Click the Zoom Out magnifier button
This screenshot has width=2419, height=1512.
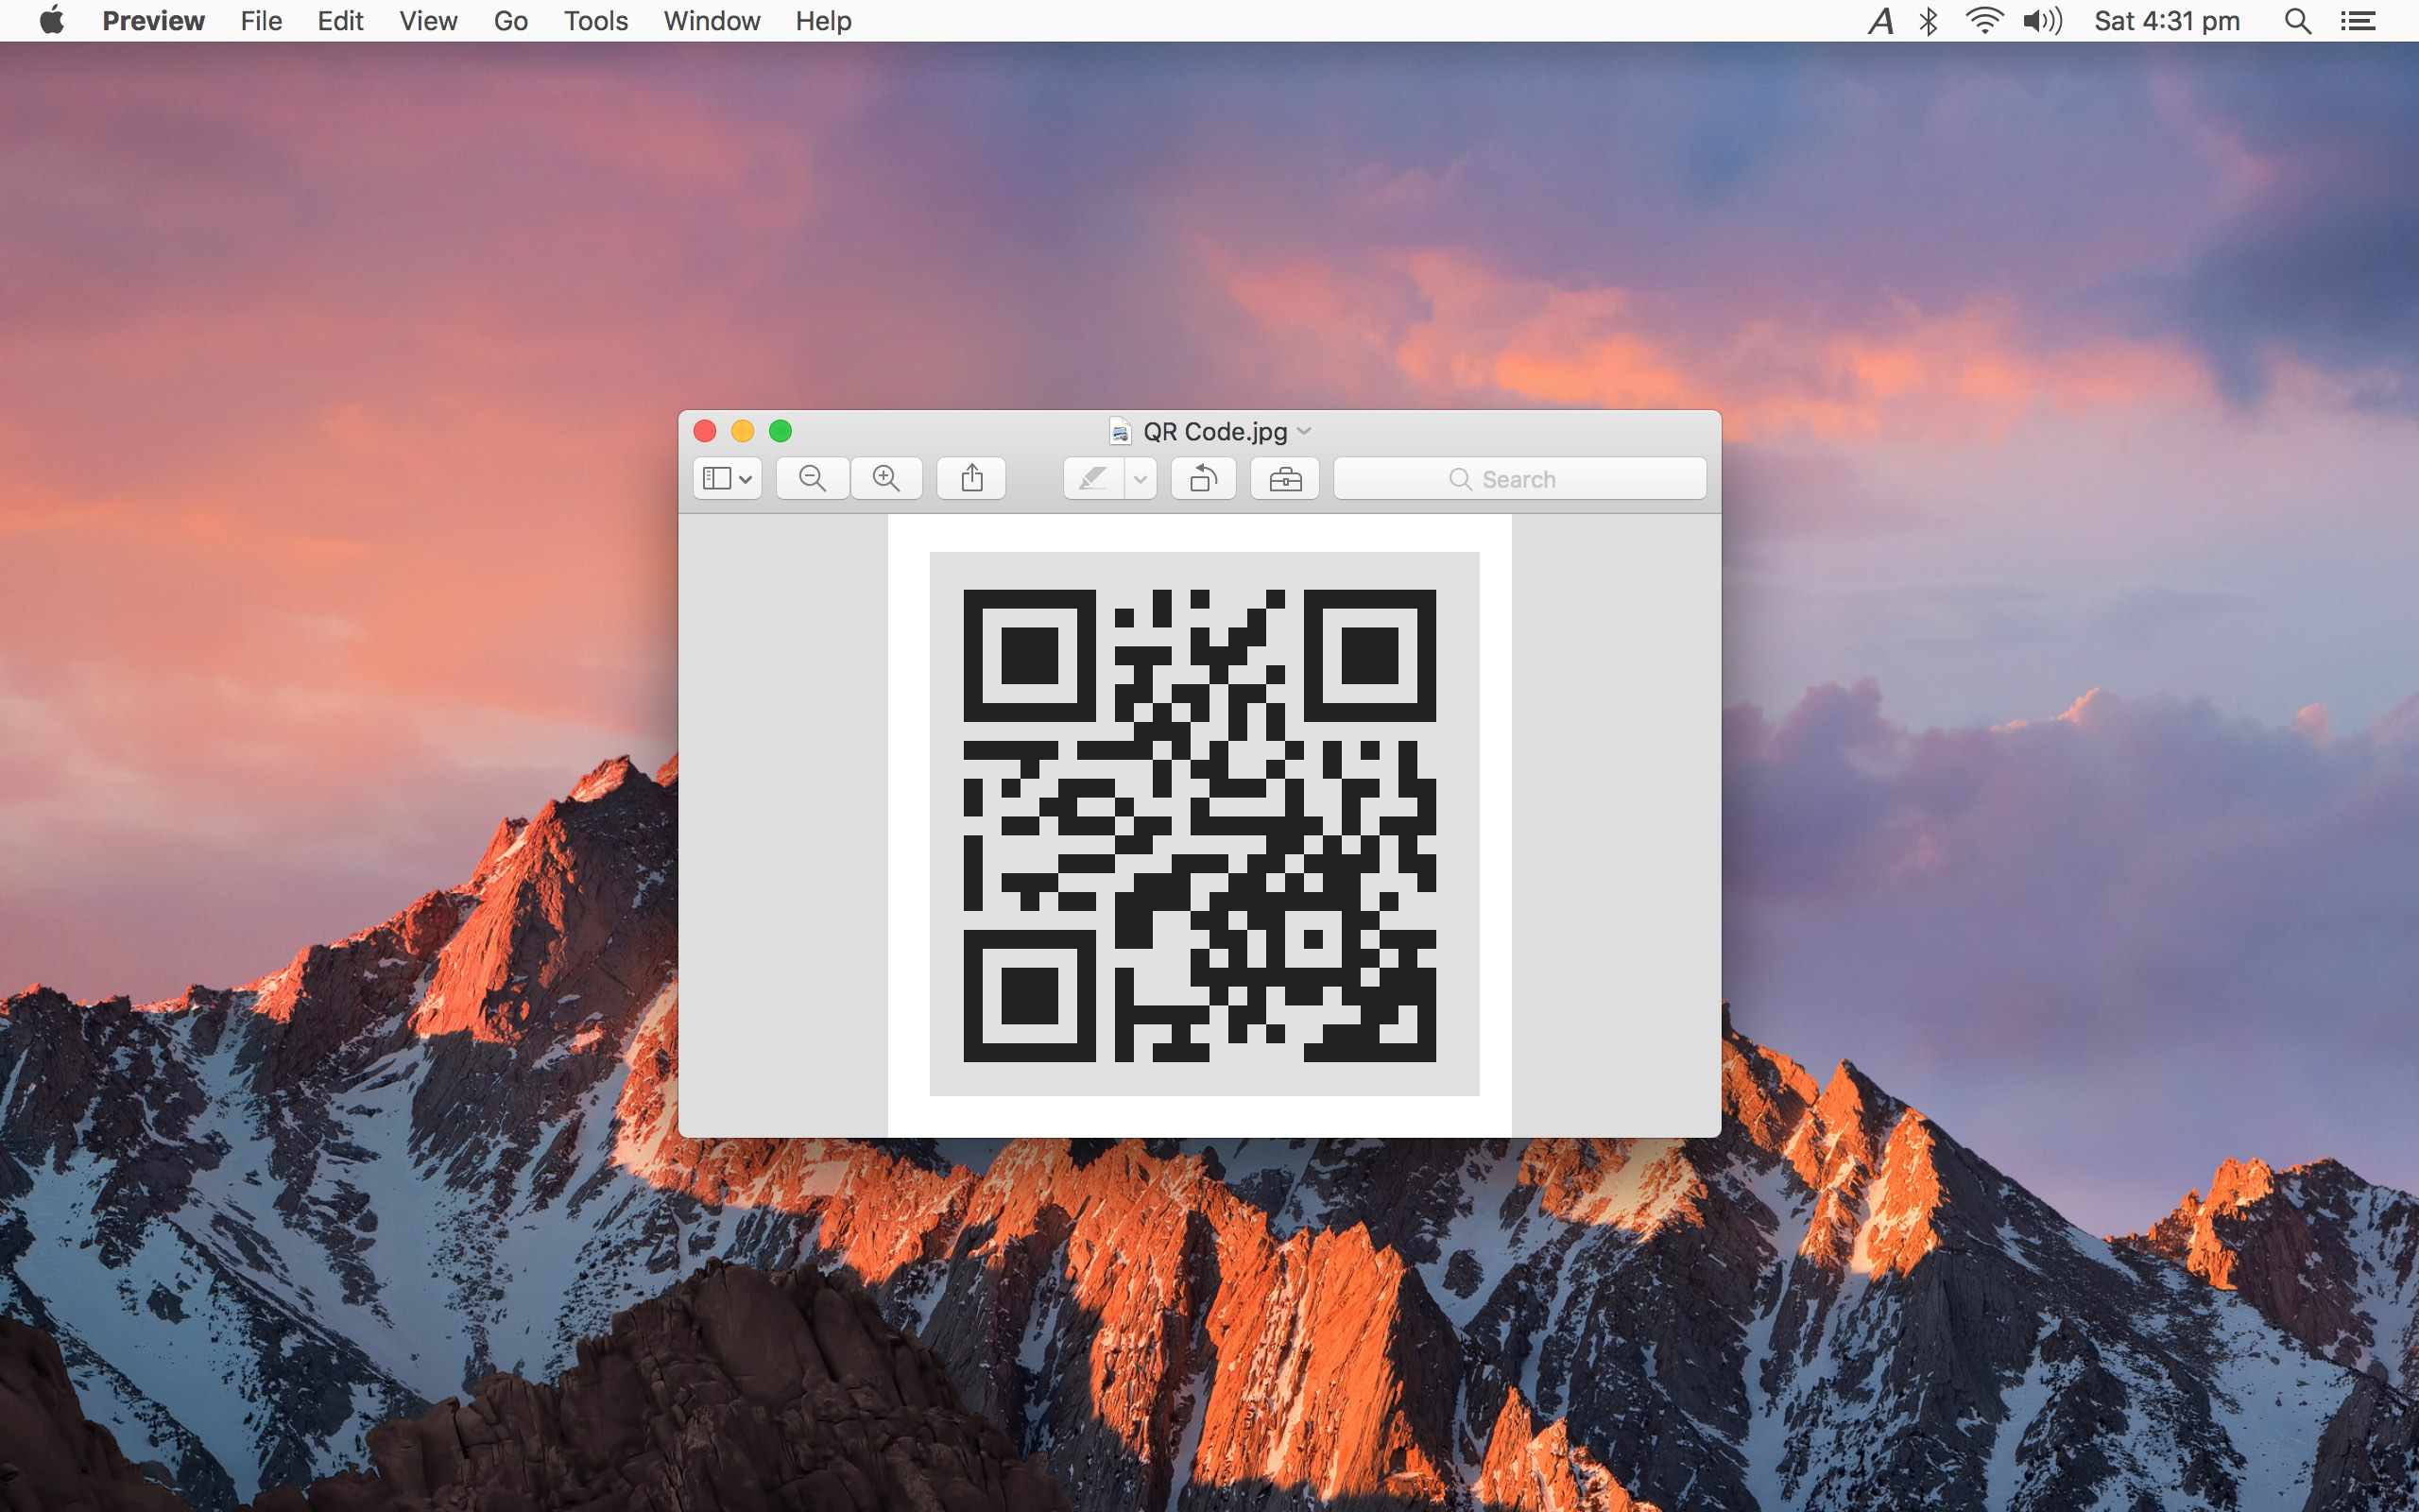click(813, 479)
